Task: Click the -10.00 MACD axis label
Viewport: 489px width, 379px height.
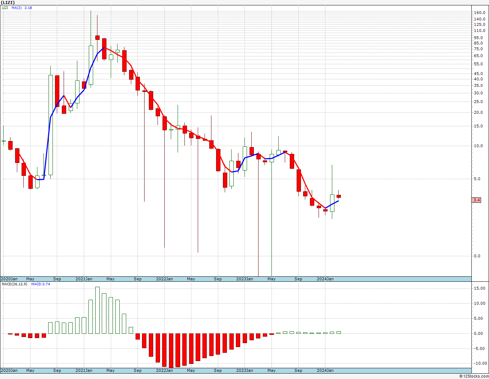Action: click(479, 363)
